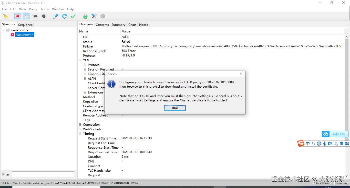This screenshot has width=350, height=188.
Task: Open the Summary tab
Action: click(118, 25)
